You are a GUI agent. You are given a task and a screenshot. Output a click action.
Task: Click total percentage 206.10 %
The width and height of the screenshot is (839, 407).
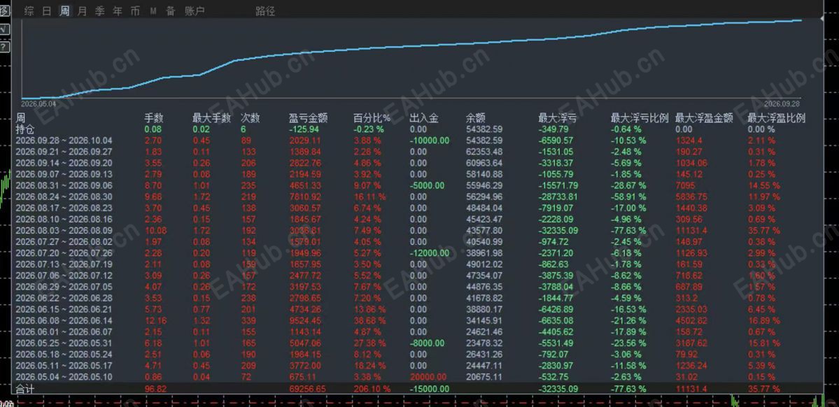(372, 389)
